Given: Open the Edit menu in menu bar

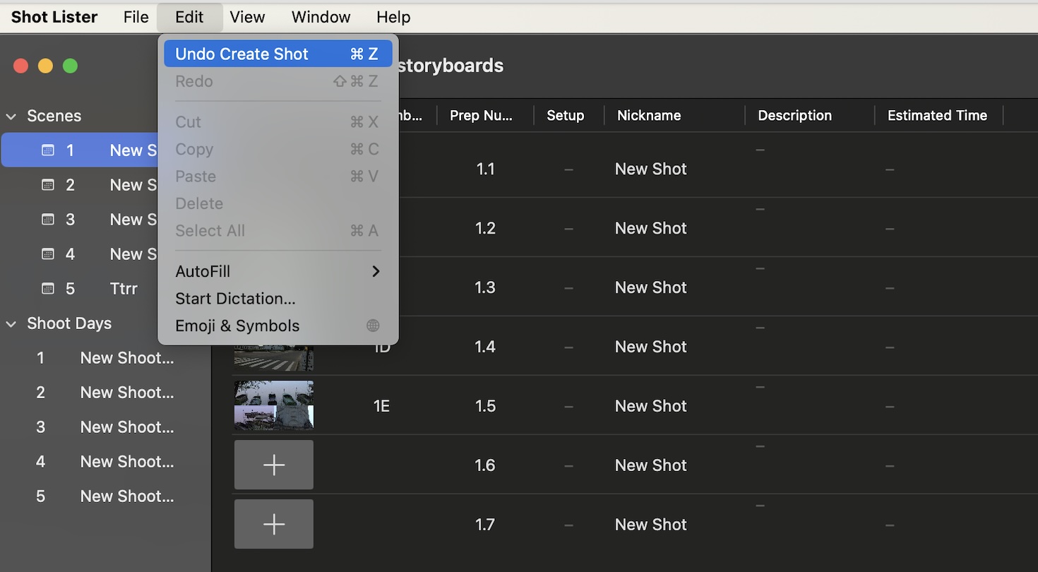Looking at the screenshot, I should pyautogui.click(x=189, y=17).
